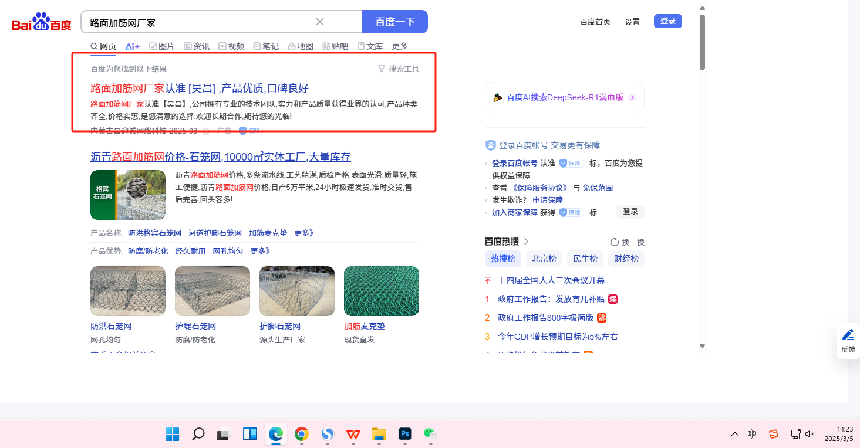The image size is (860, 448).
Task: Open File Explorer from the taskbar
Action: (x=379, y=434)
